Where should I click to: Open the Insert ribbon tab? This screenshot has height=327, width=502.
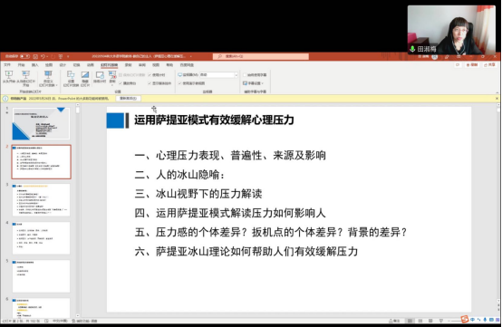click(35, 65)
